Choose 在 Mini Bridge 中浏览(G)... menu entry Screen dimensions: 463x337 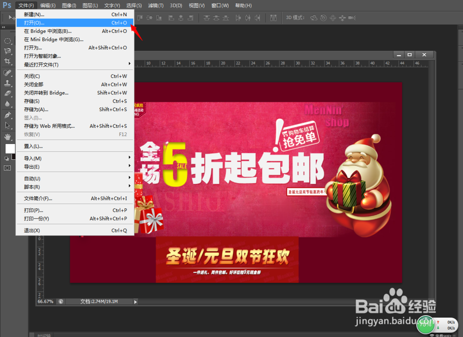pyautogui.click(x=75, y=39)
